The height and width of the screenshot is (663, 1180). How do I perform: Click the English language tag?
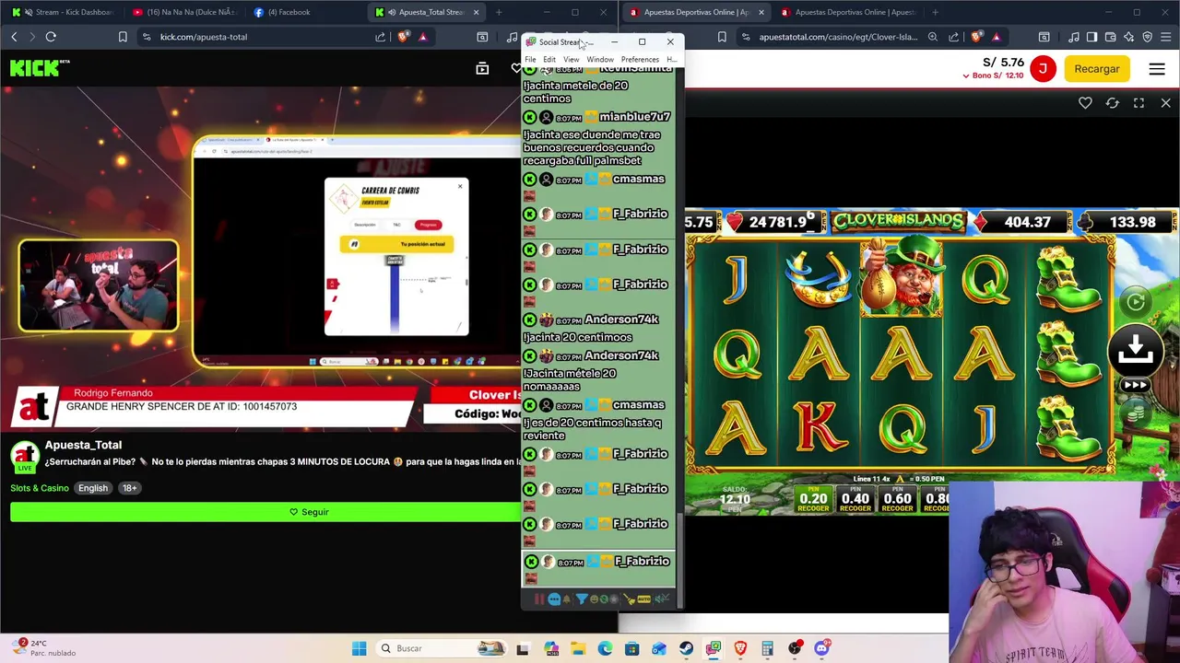click(x=92, y=488)
